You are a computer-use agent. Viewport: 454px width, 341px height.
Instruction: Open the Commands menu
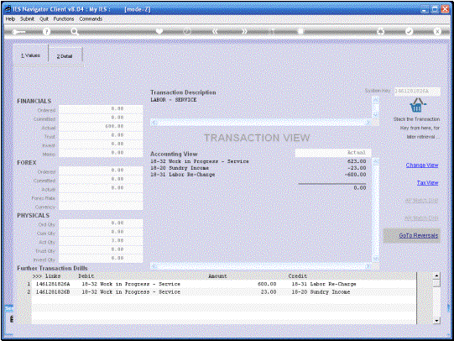point(91,18)
